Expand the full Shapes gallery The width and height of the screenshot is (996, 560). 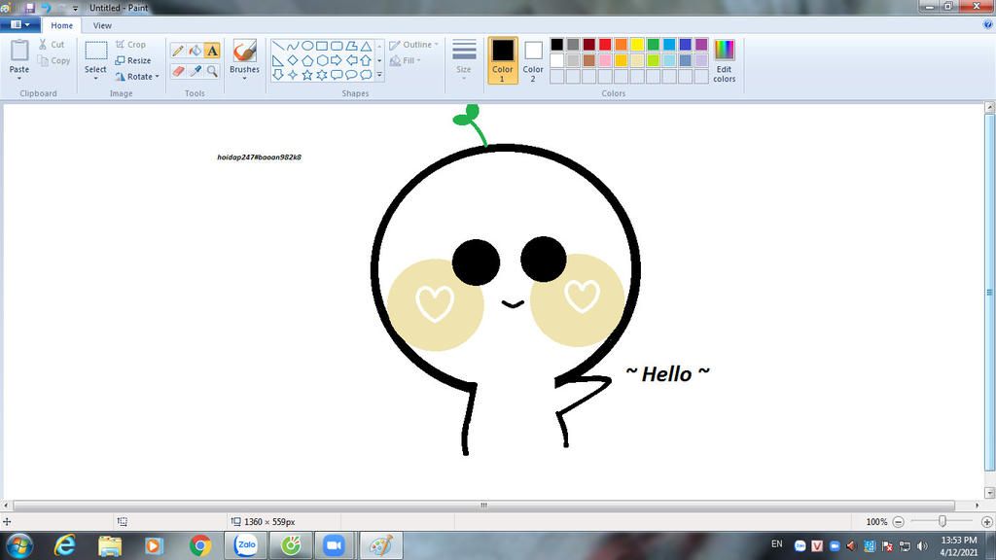pyautogui.click(x=380, y=75)
